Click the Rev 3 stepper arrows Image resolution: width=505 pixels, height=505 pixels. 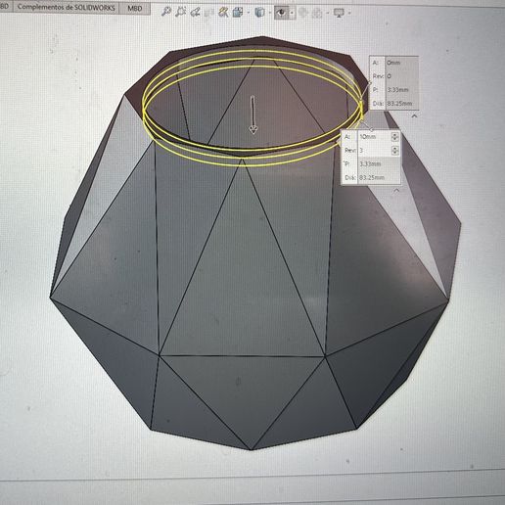point(395,150)
